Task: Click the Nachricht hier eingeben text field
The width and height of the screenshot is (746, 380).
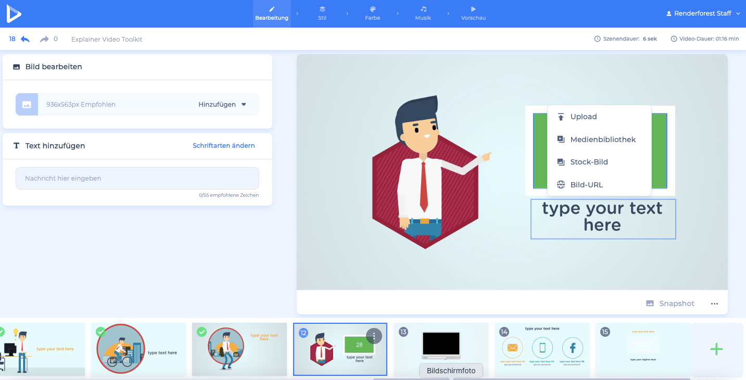Action: click(x=137, y=179)
